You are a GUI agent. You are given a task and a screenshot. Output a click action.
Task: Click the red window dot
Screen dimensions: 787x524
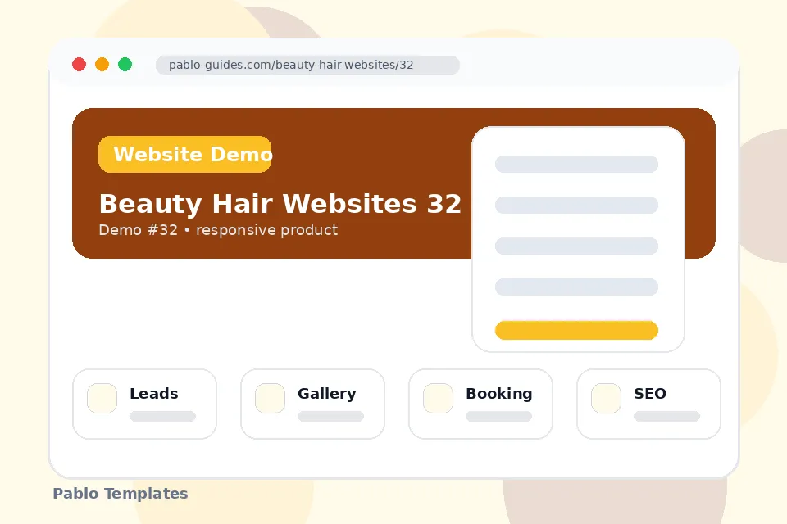coord(79,65)
